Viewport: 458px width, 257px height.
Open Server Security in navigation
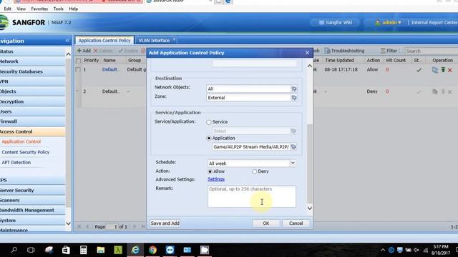(32, 191)
